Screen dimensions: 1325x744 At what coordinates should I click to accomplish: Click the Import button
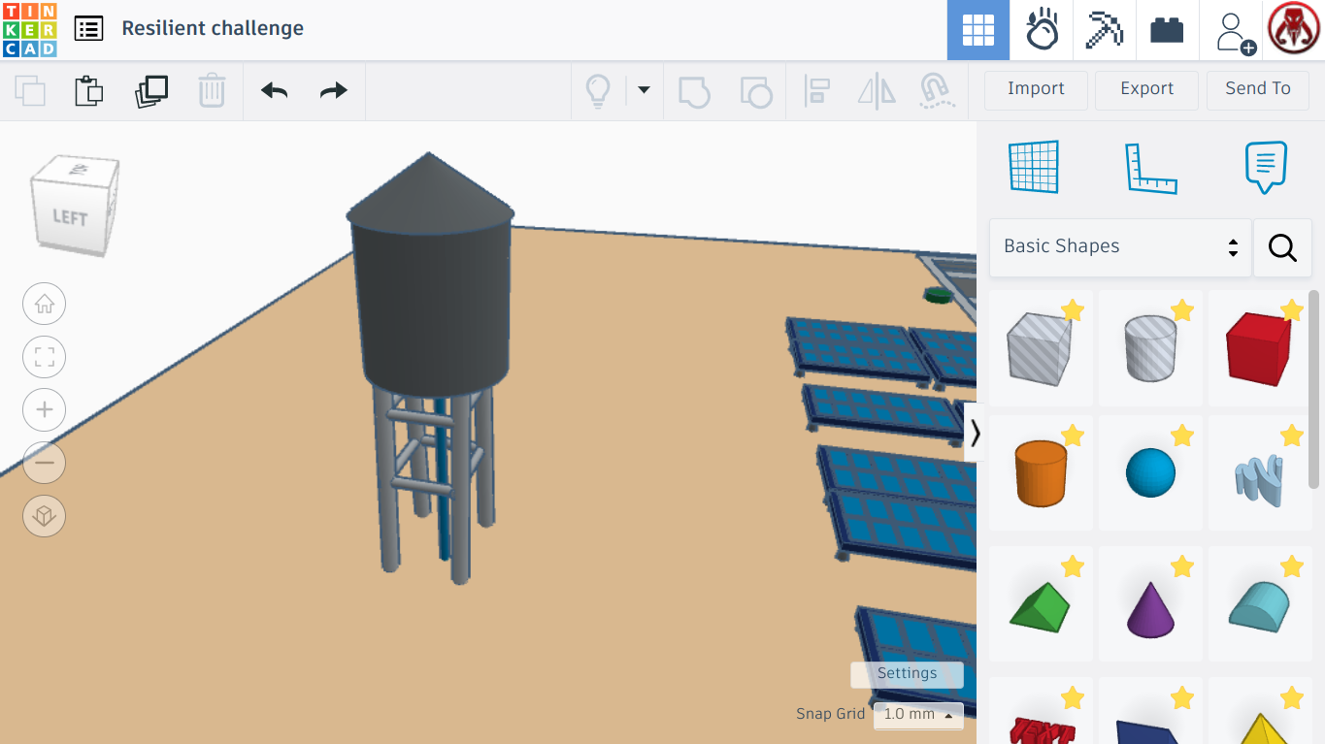[1036, 89]
